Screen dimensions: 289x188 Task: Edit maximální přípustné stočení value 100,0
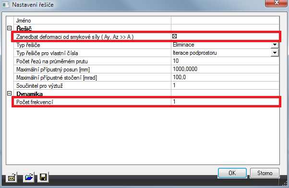225,77
